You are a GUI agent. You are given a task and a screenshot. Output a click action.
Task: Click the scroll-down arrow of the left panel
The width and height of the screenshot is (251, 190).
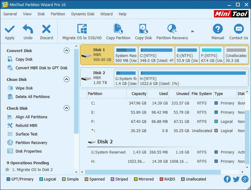point(76,172)
